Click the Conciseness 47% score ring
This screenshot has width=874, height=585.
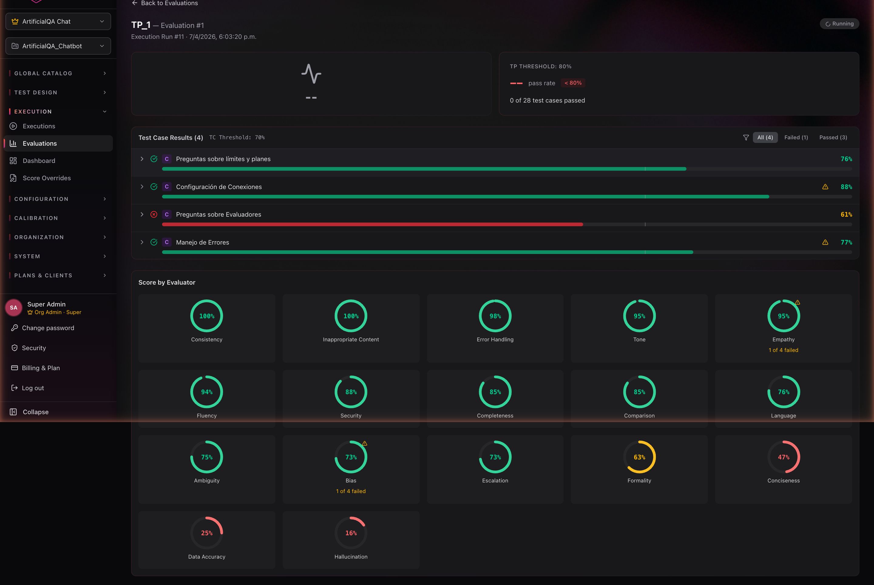pos(784,457)
